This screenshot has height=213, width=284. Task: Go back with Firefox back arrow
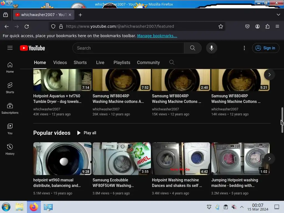tap(7, 26)
